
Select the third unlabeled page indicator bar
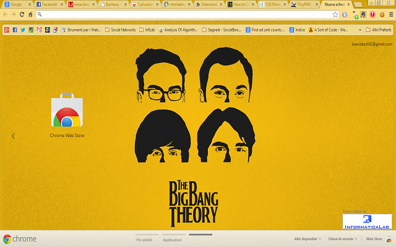pos(200,235)
